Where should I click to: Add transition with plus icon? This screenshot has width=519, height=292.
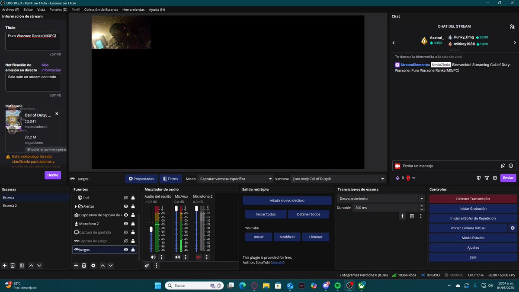tap(402, 216)
